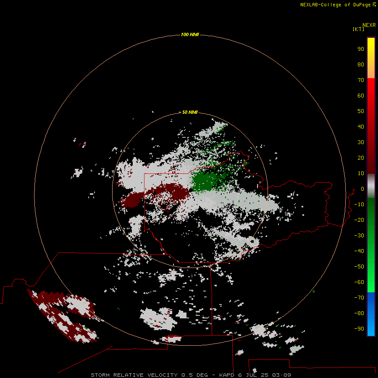
Task: Click the 6 JUL 25 03:09 timestamp
Action: (x=265, y=375)
